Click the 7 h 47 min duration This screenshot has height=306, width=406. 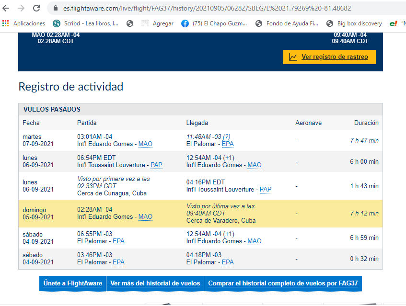click(x=364, y=140)
